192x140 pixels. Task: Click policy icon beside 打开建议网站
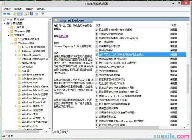[x=97, y=42]
